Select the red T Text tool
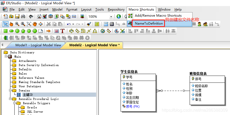Viewport: 230px width, 115px height. (x=62, y=31)
